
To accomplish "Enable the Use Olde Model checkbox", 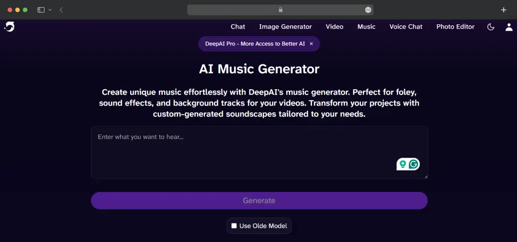I will [x=234, y=226].
